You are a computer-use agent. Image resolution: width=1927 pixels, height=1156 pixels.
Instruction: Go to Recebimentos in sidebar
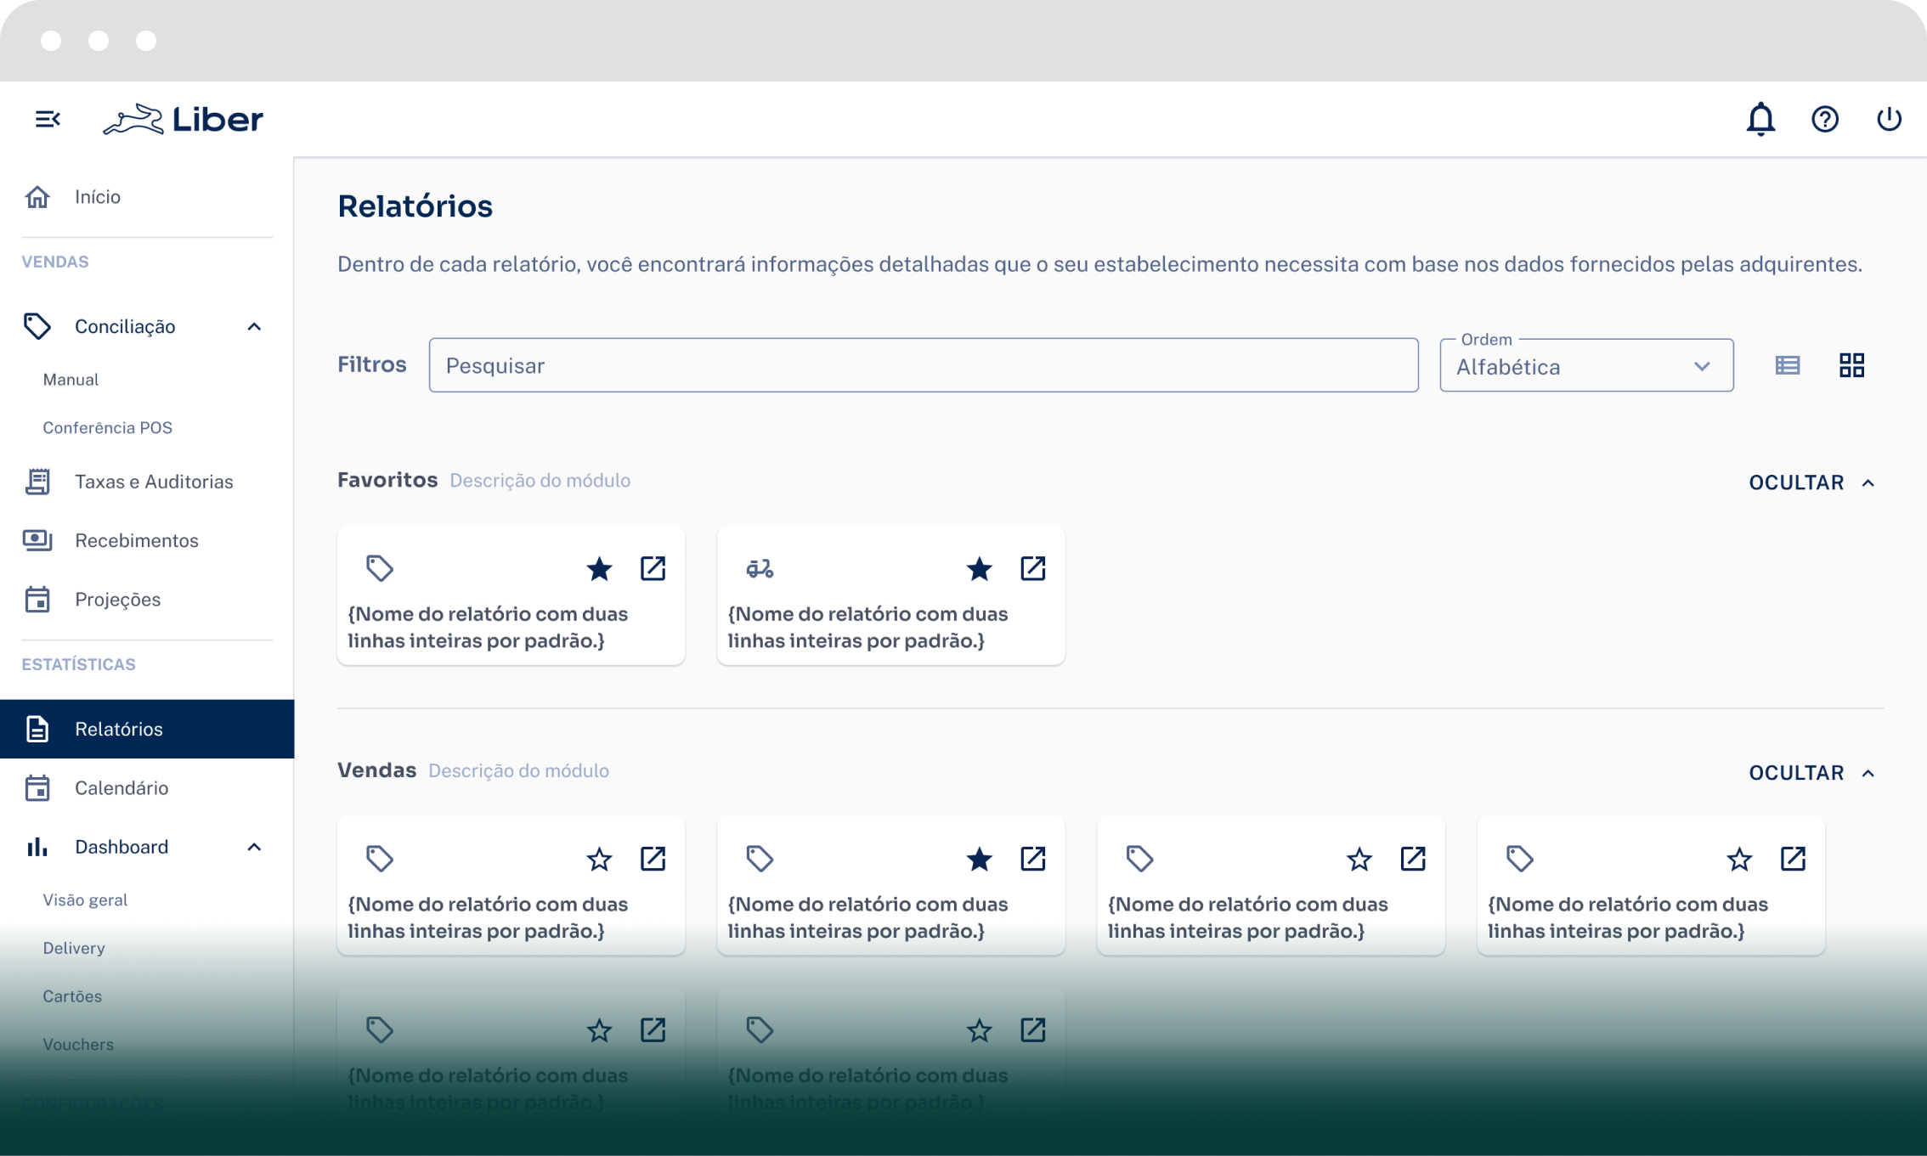[x=136, y=540]
